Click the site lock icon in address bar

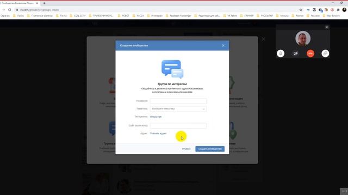point(17,10)
